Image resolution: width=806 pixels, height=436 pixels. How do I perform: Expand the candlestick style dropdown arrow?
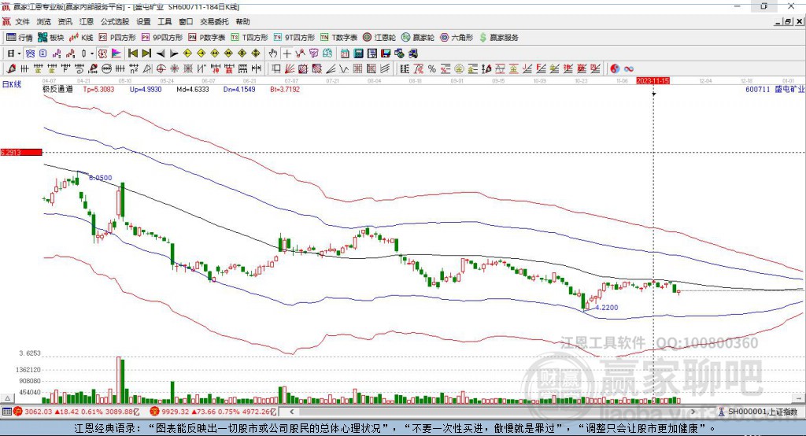tap(92, 54)
